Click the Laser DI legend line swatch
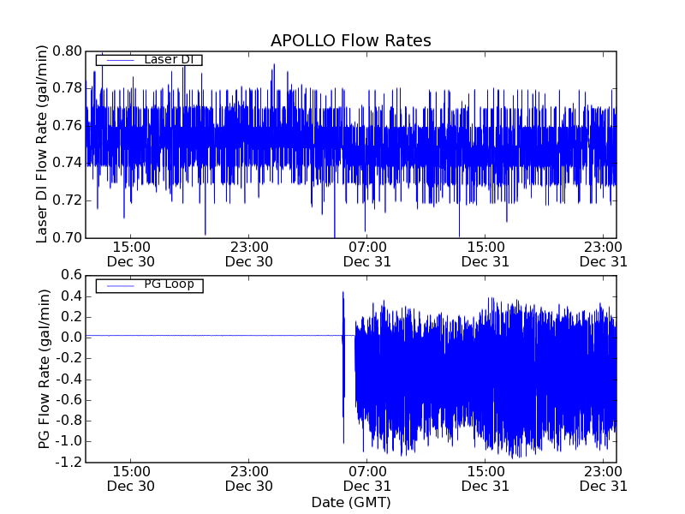This screenshot has width=685, height=514. [x=120, y=60]
